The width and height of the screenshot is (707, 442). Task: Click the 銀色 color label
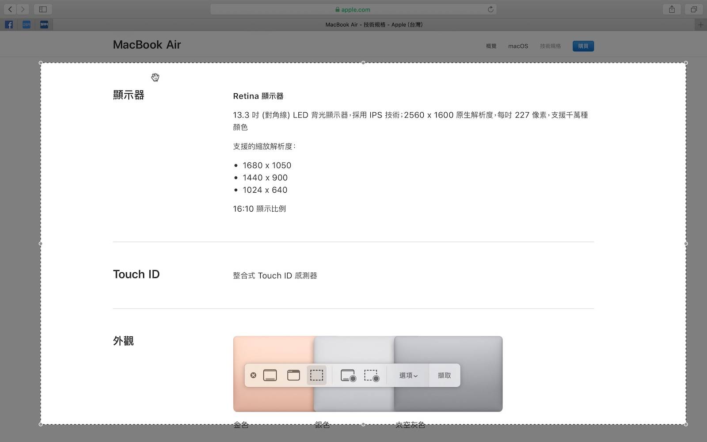pyautogui.click(x=322, y=425)
